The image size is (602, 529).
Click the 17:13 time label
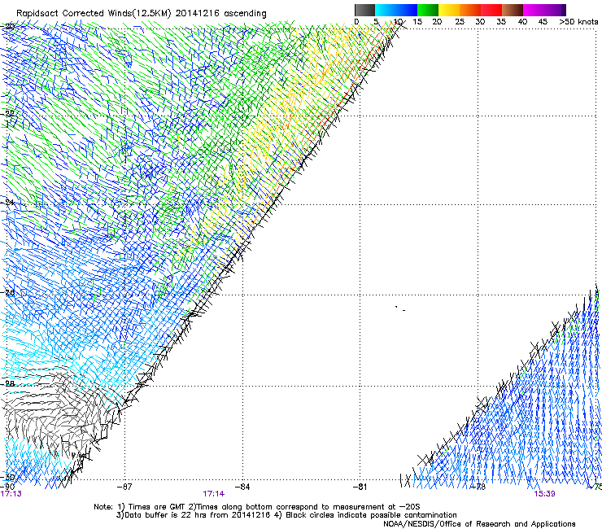(x=11, y=494)
